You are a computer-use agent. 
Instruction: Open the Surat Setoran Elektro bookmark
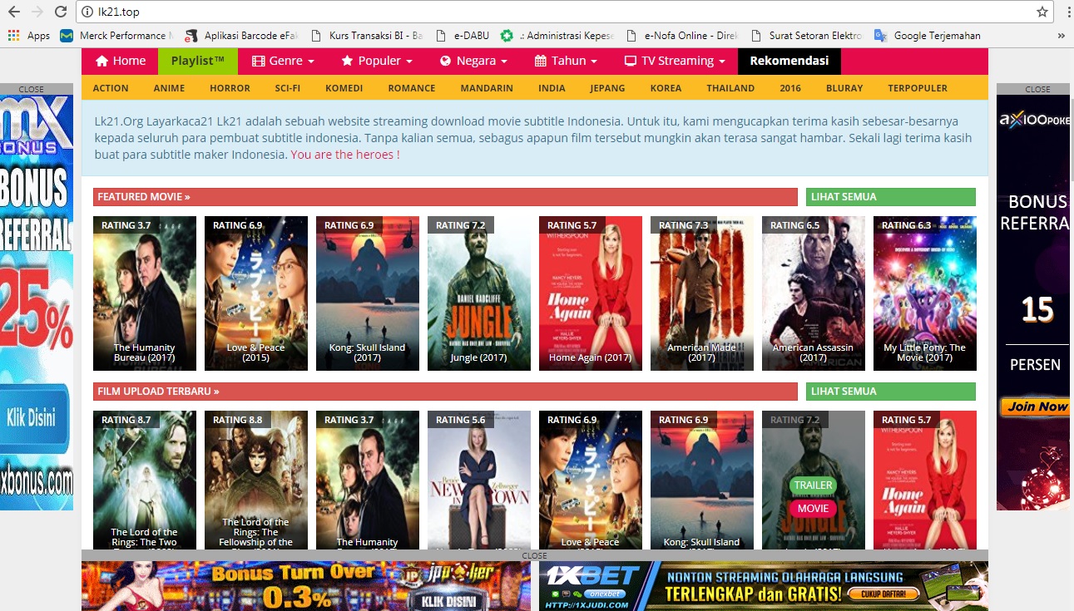coord(808,36)
